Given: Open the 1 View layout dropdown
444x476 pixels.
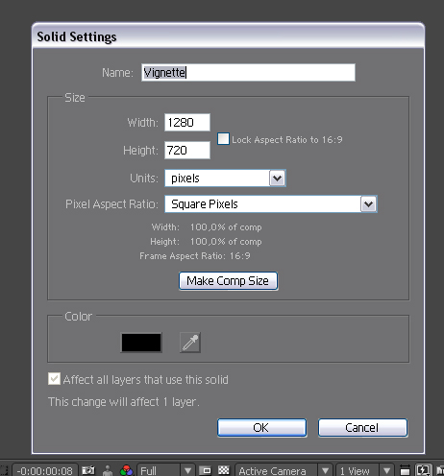Looking at the screenshot, I should pyautogui.click(x=365, y=470).
